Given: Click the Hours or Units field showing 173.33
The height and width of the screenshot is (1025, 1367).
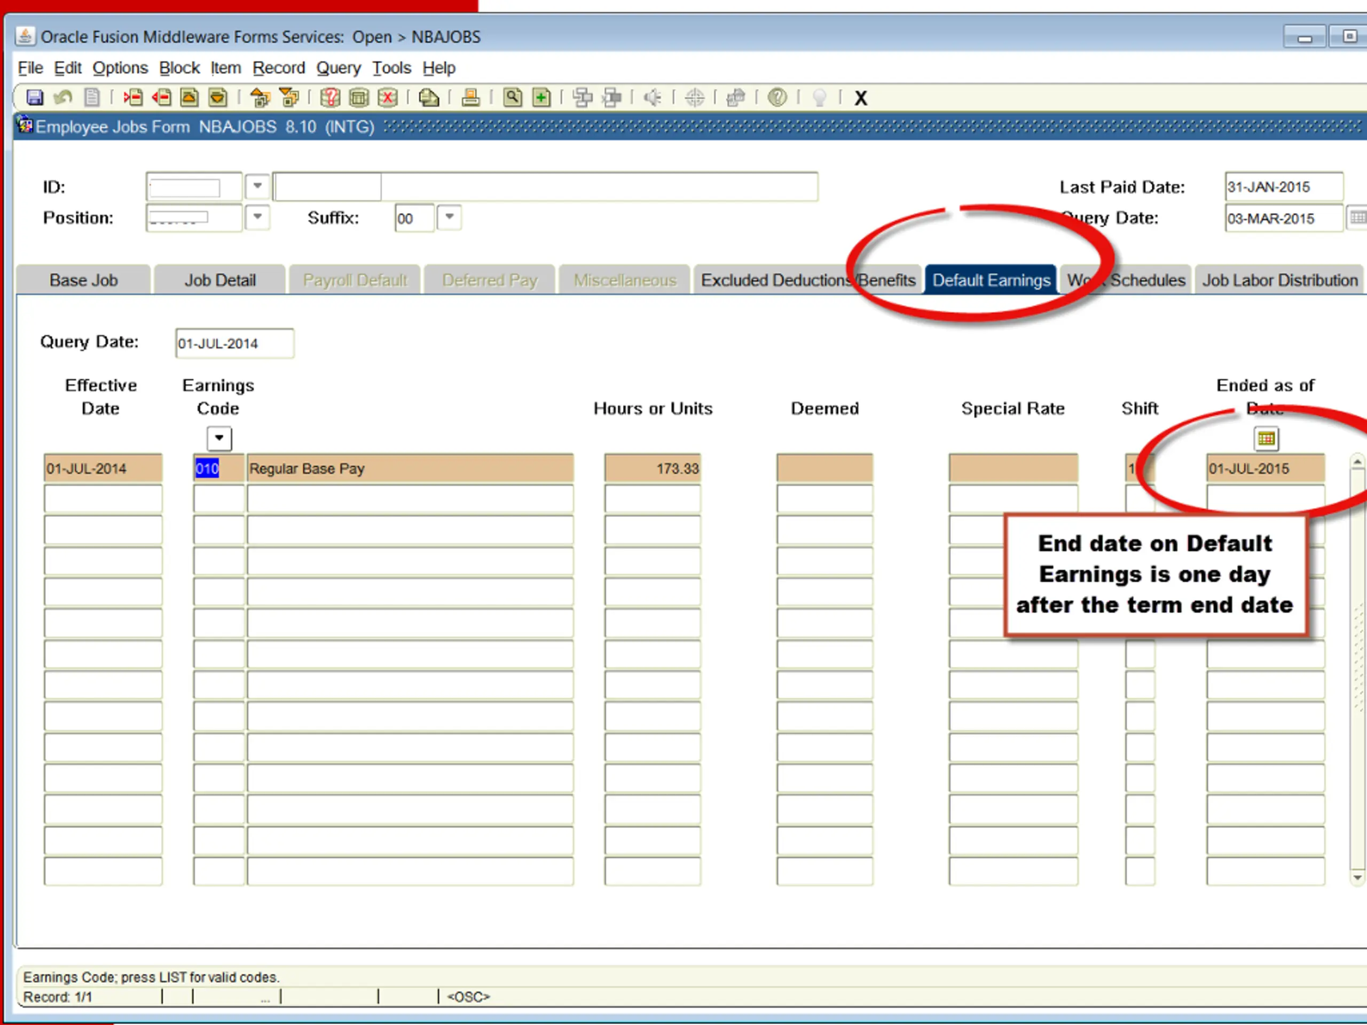Looking at the screenshot, I should tap(653, 468).
